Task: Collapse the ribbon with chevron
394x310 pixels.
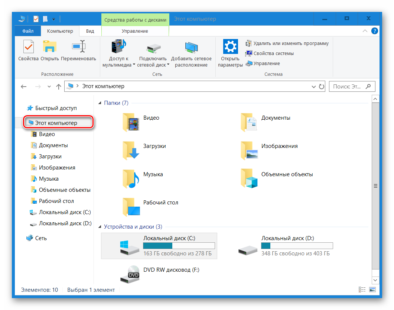Action: click(x=365, y=31)
